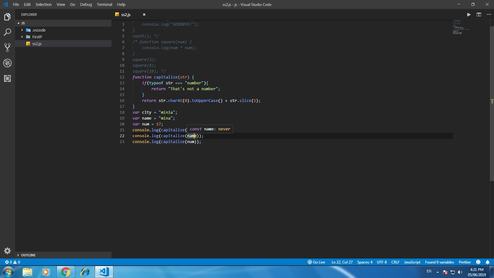This screenshot has height=278, width=494.
Task: Open the File menu
Action: point(16,4)
